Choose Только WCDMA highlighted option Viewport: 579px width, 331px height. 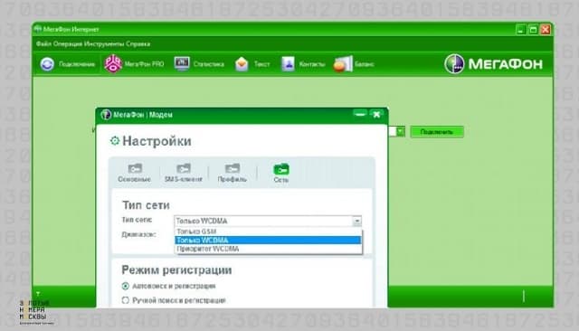(268, 241)
